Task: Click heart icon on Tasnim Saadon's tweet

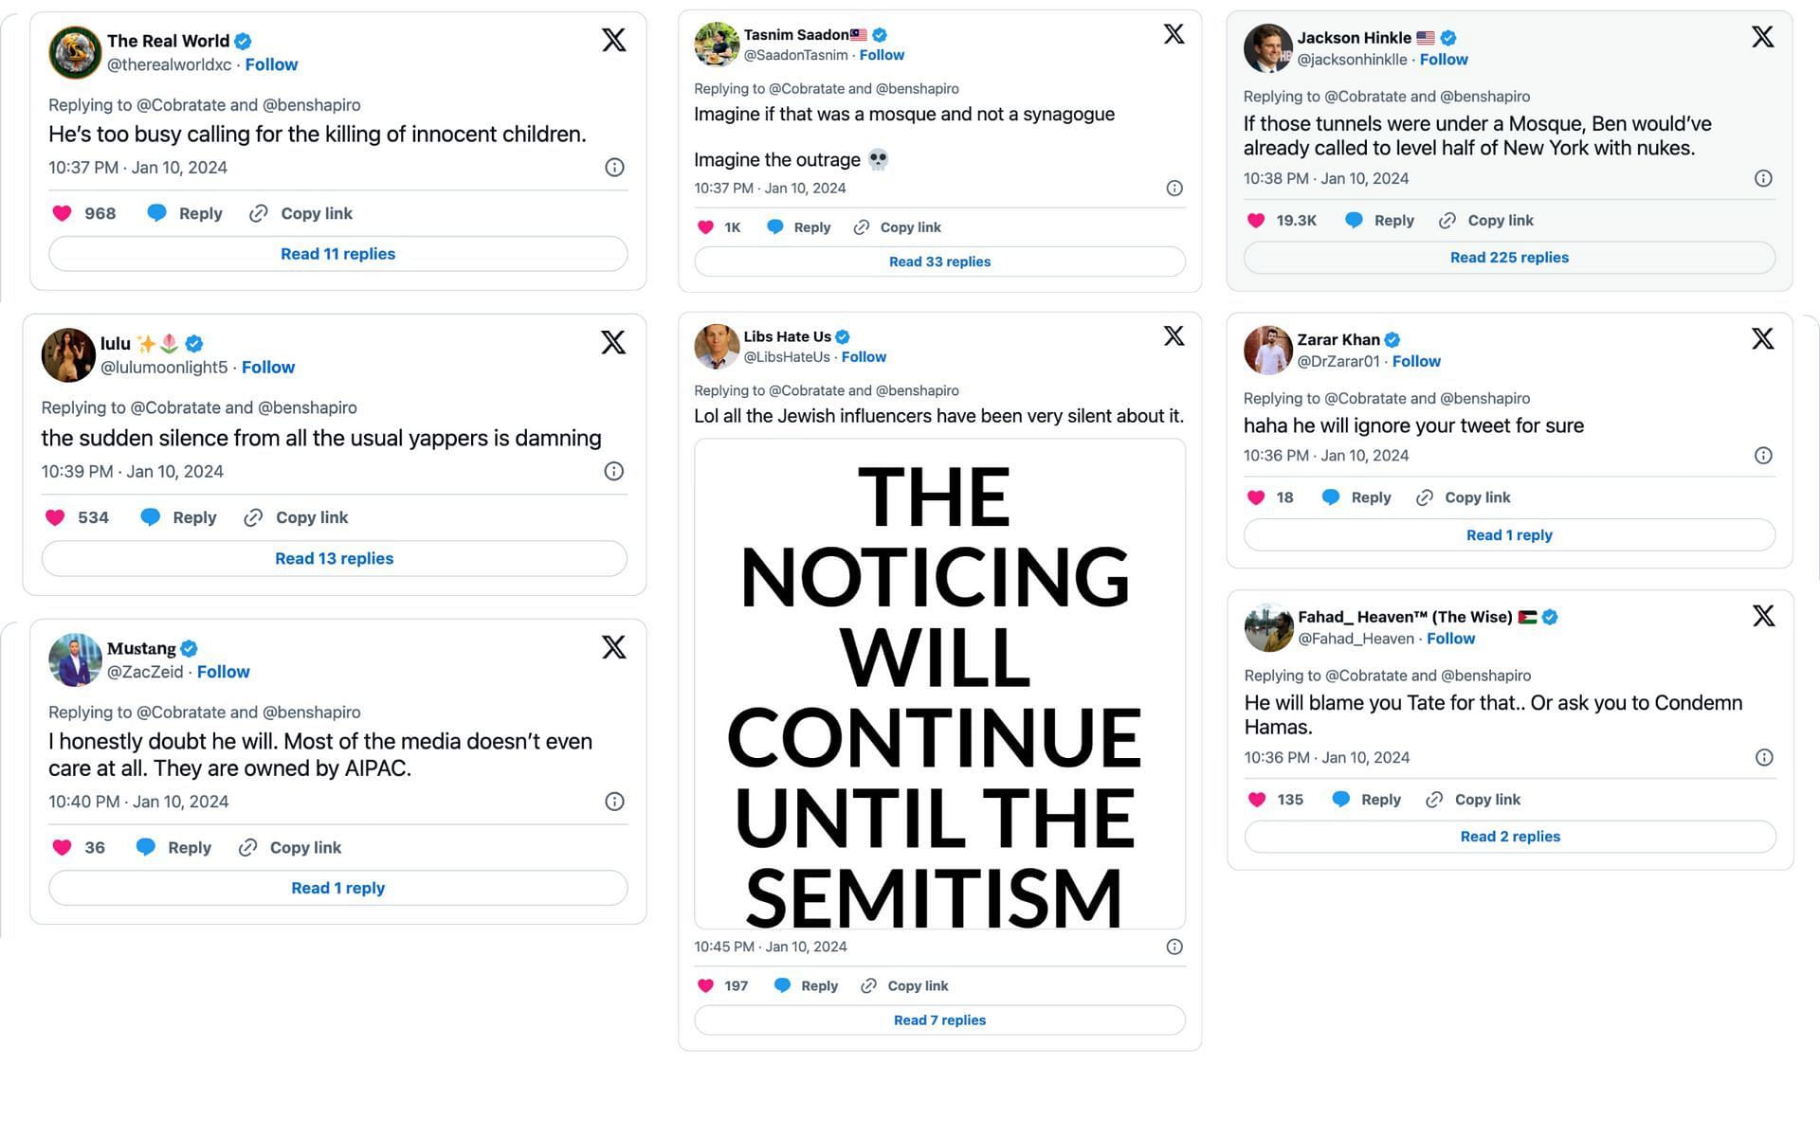Action: click(705, 227)
